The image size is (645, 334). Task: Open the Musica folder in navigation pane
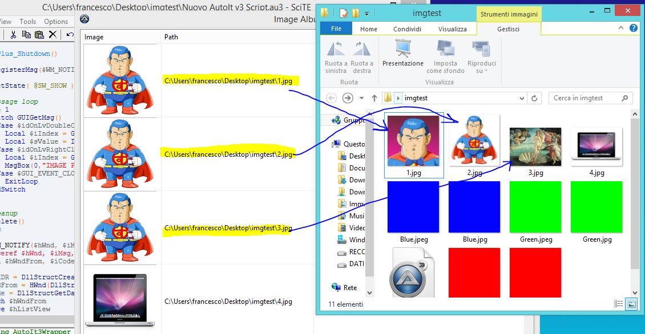352,215
